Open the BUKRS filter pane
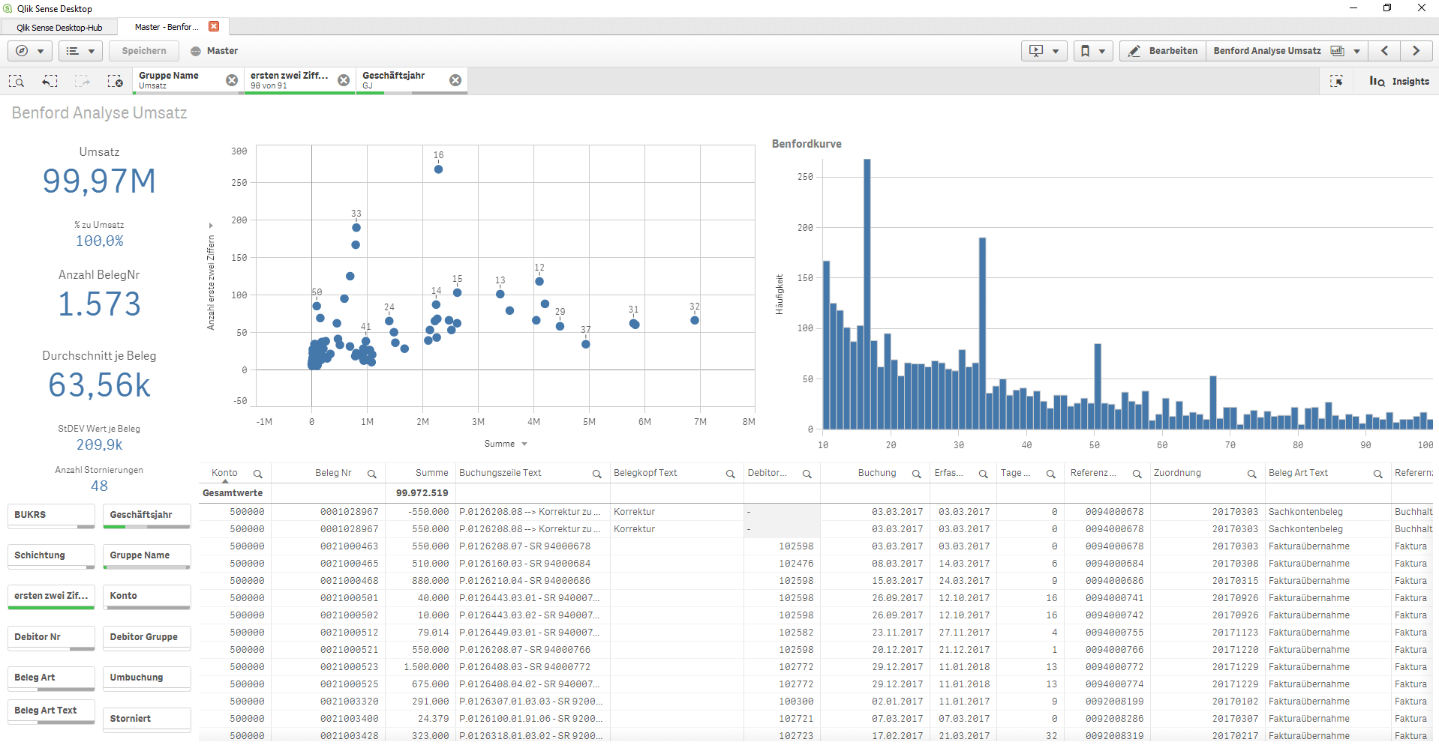Viewport: 1439px width, 745px height. click(51, 516)
